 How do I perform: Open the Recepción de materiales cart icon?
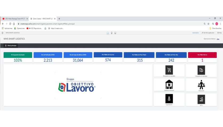(169, 70)
